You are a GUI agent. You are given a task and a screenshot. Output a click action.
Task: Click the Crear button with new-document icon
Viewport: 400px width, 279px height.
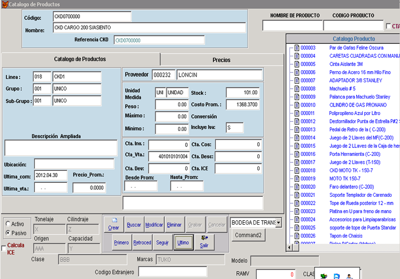pyautogui.click(x=113, y=224)
